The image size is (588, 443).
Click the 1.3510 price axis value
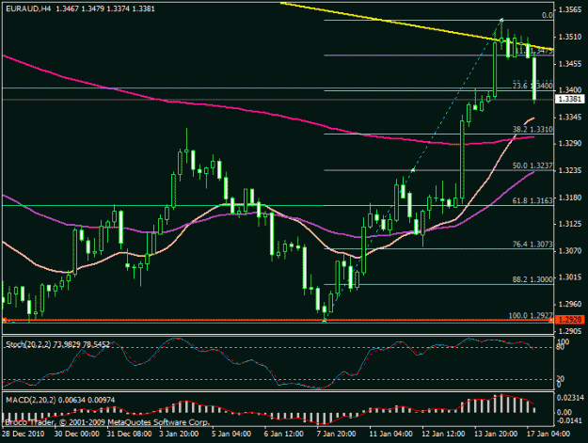click(x=570, y=37)
